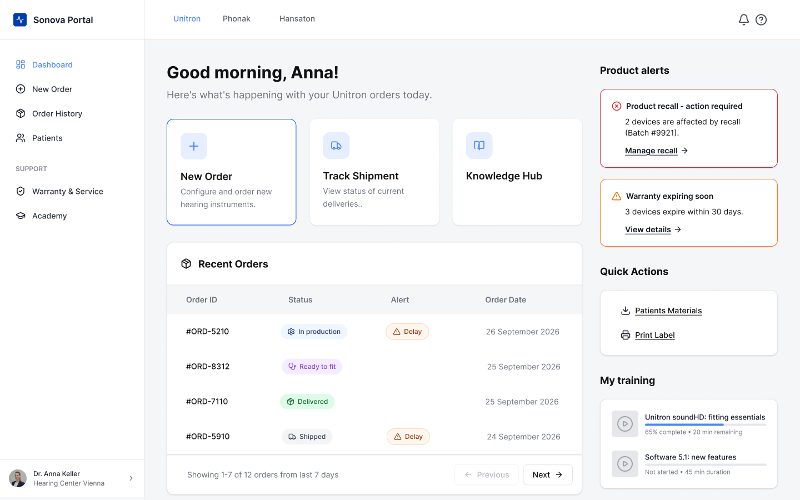Image resolution: width=800 pixels, height=500 pixels.
Task: Click the Dashboard grid icon in sidebar
Action: pyautogui.click(x=21, y=64)
